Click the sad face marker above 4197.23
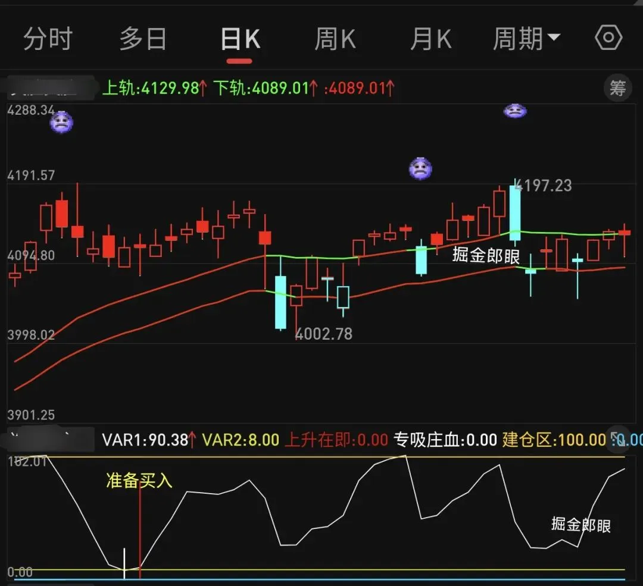 (515, 111)
